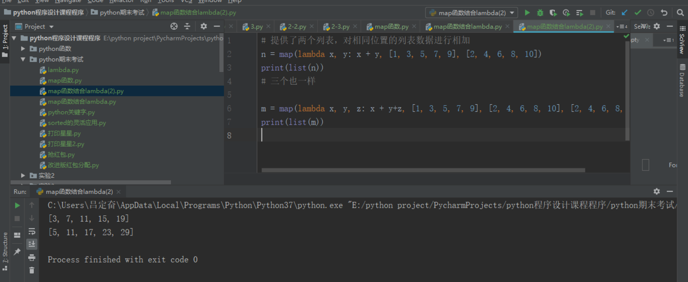Click the concurrency diagram run icon

tap(580, 12)
